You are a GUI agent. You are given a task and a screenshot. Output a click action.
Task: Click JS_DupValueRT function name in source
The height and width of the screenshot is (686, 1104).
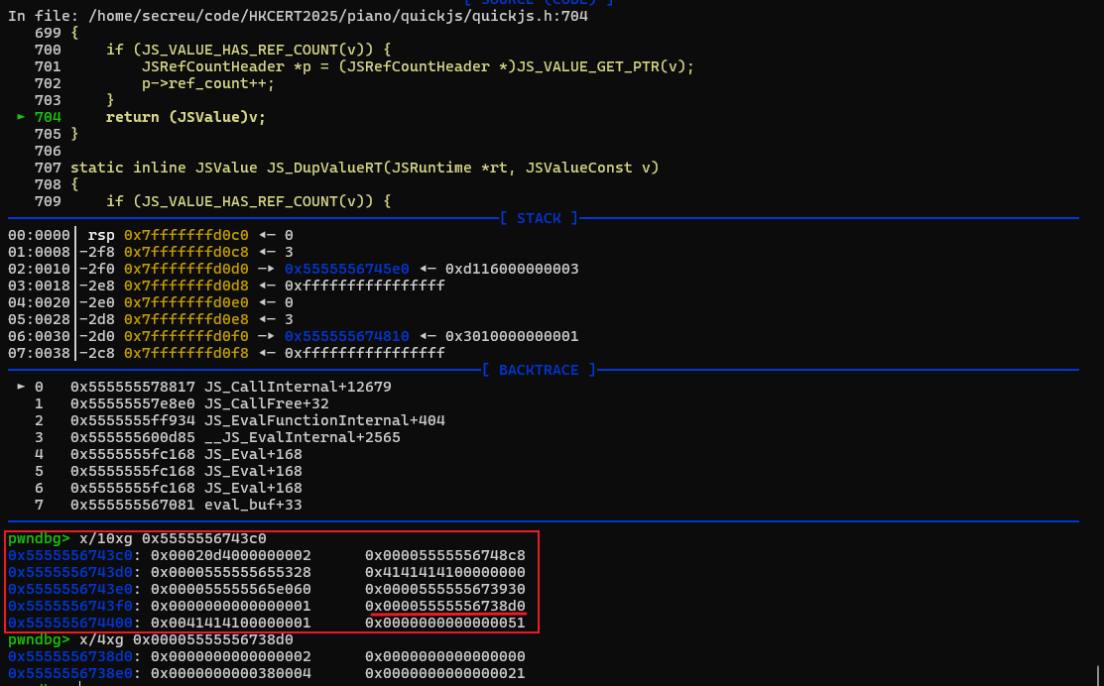tap(318, 167)
